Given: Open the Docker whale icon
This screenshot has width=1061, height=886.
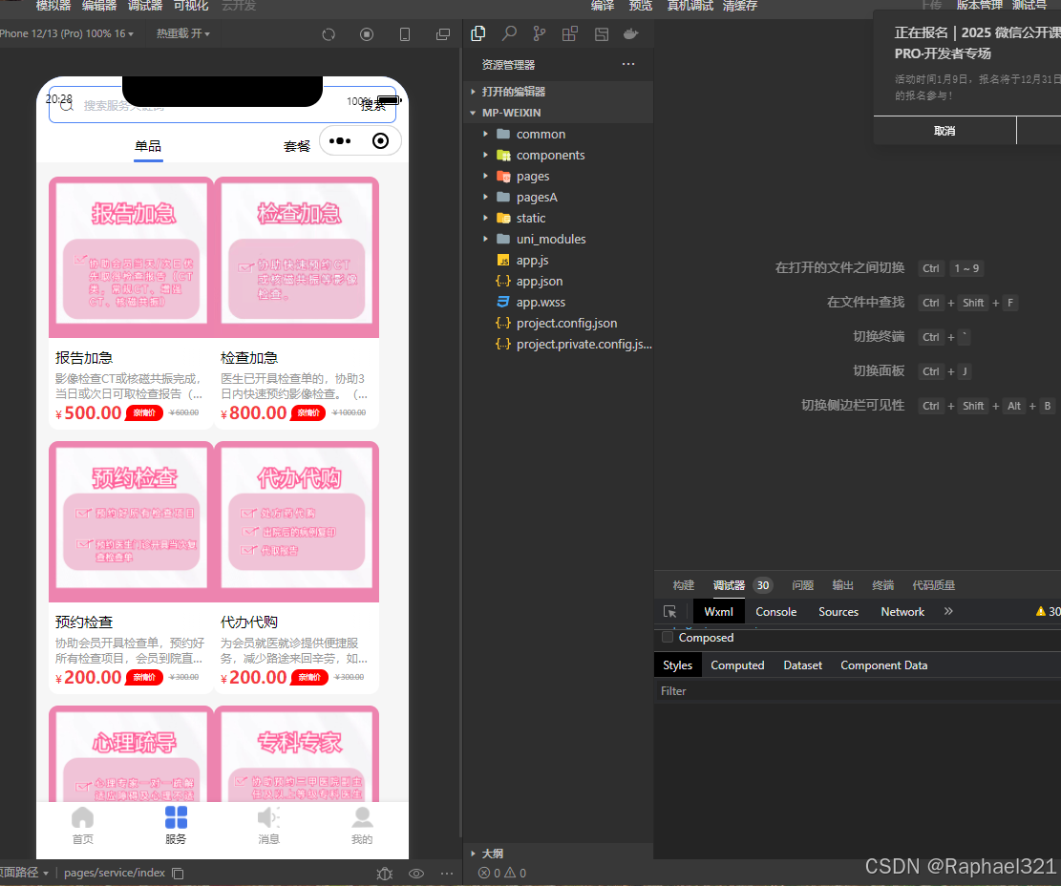Looking at the screenshot, I should coord(630,33).
